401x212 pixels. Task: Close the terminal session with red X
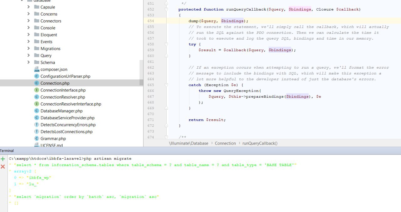pos(3,166)
